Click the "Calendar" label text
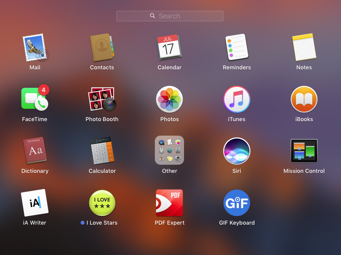This screenshot has height=255, width=341. pos(169,68)
